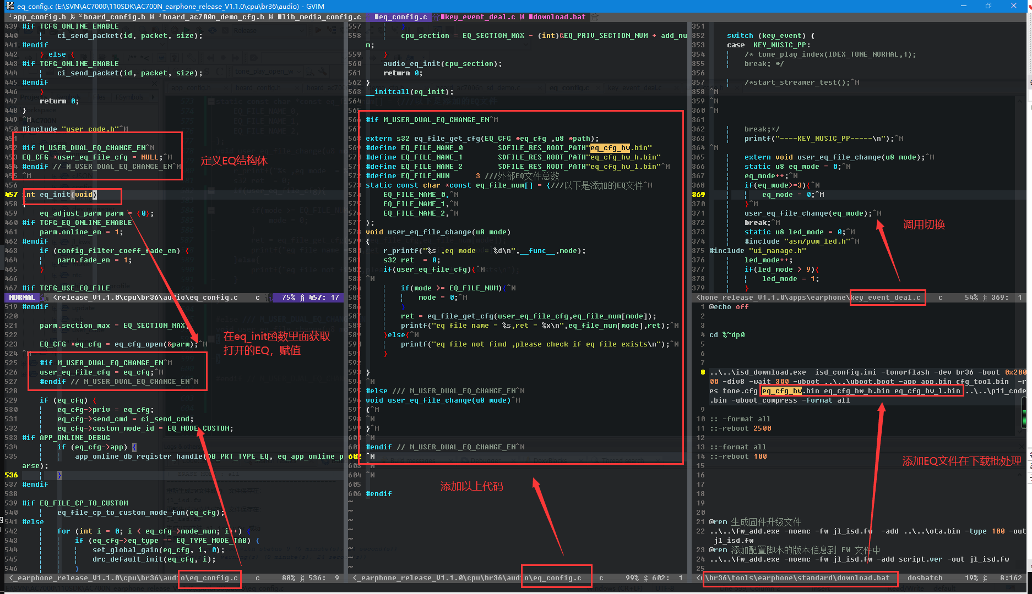Click the '#include "user_code.h"' line
The image size is (1032, 594).
click(70, 129)
